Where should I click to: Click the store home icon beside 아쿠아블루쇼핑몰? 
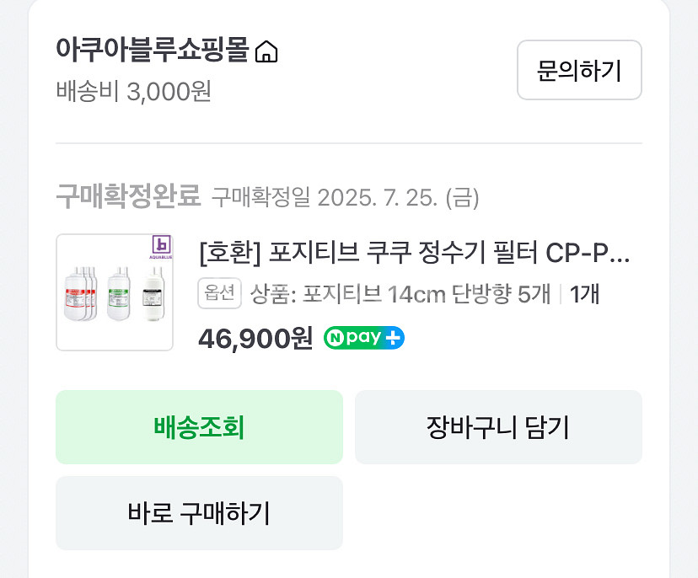pyautogui.click(x=268, y=52)
